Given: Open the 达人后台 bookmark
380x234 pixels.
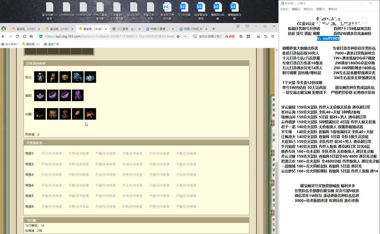Looking at the screenshot, I should 9,44.
